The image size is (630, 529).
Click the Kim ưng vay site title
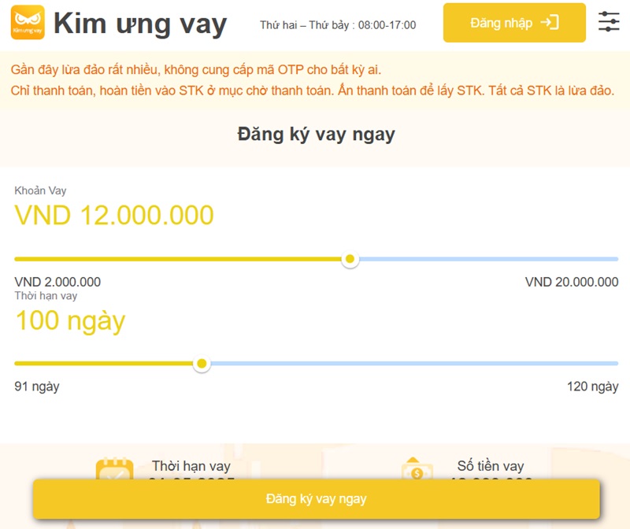(x=140, y=24)
